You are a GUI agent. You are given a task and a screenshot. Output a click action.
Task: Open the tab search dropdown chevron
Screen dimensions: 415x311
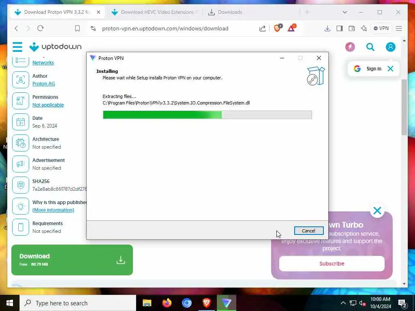tap(344, 12)
